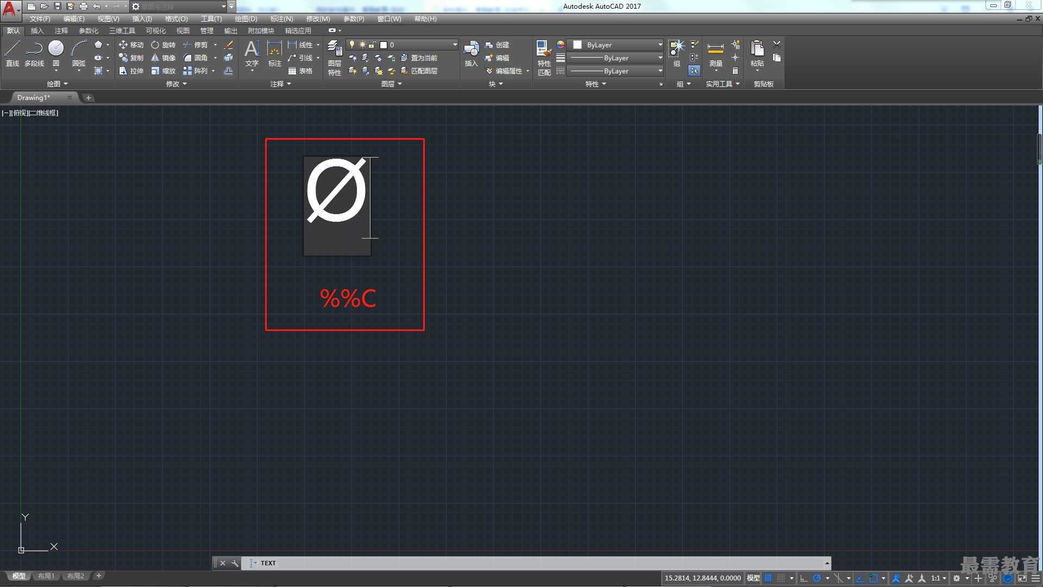Click 置为当前 (Make Current) layer button
Image resolution: width=1043 pixels, height=587 pixels.
(x=419, y=58)
